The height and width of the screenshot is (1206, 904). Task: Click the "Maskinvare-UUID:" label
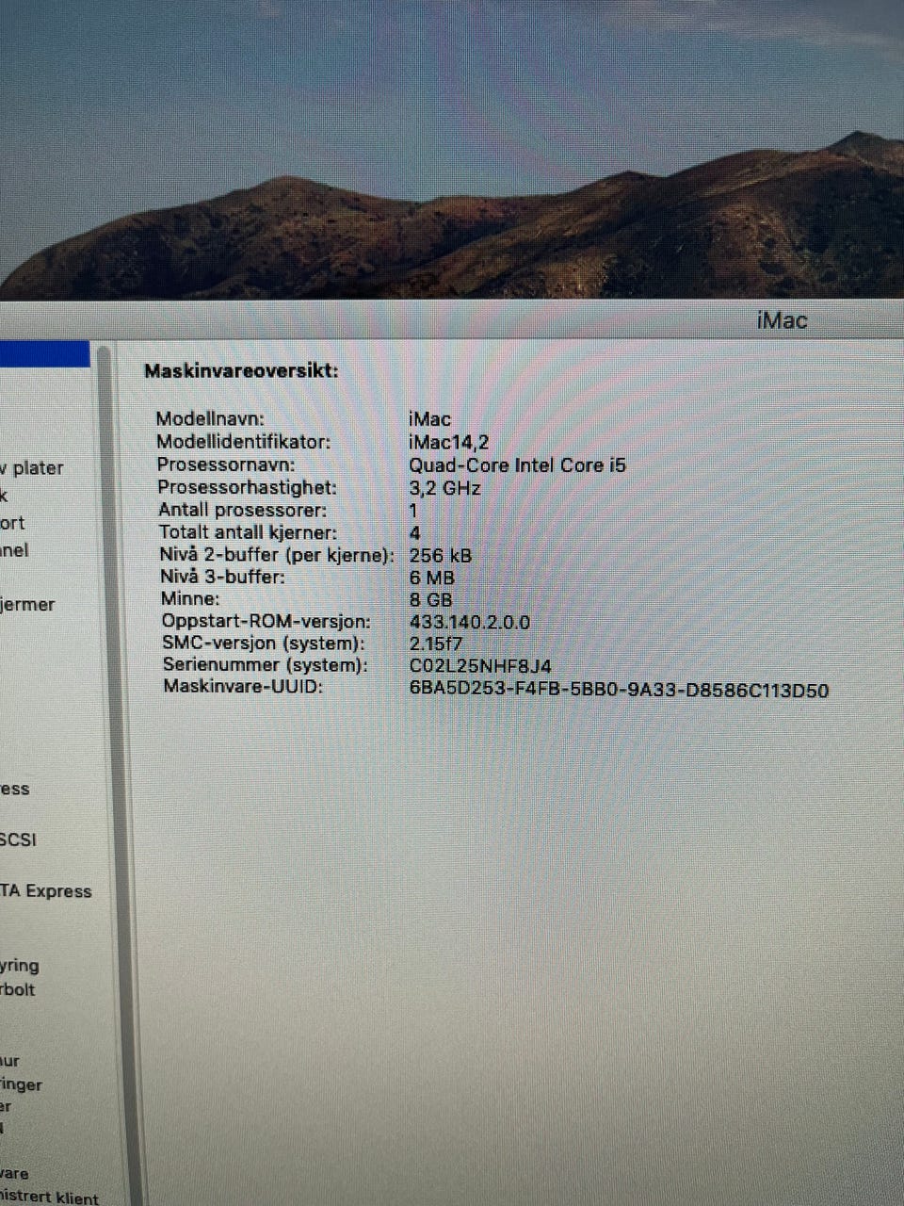click(243, 686)
